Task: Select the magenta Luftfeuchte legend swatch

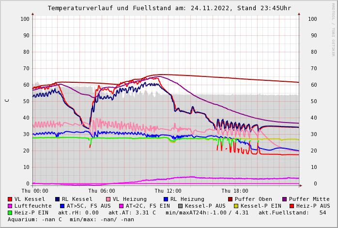Action: point(10,206)
